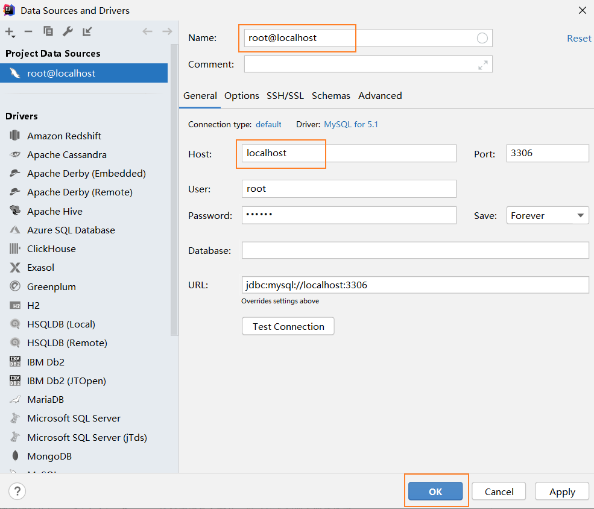This screenshot has width=594, height=509.
Task: Click Test Connection button
Action: (x=288, y=326)
